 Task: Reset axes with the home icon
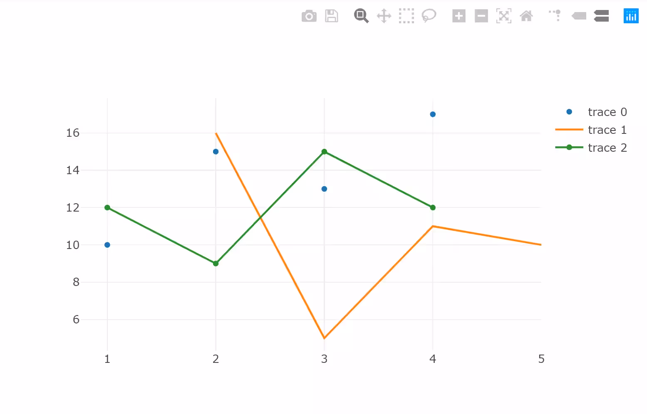pyautogui.click(x=526, y=16)
